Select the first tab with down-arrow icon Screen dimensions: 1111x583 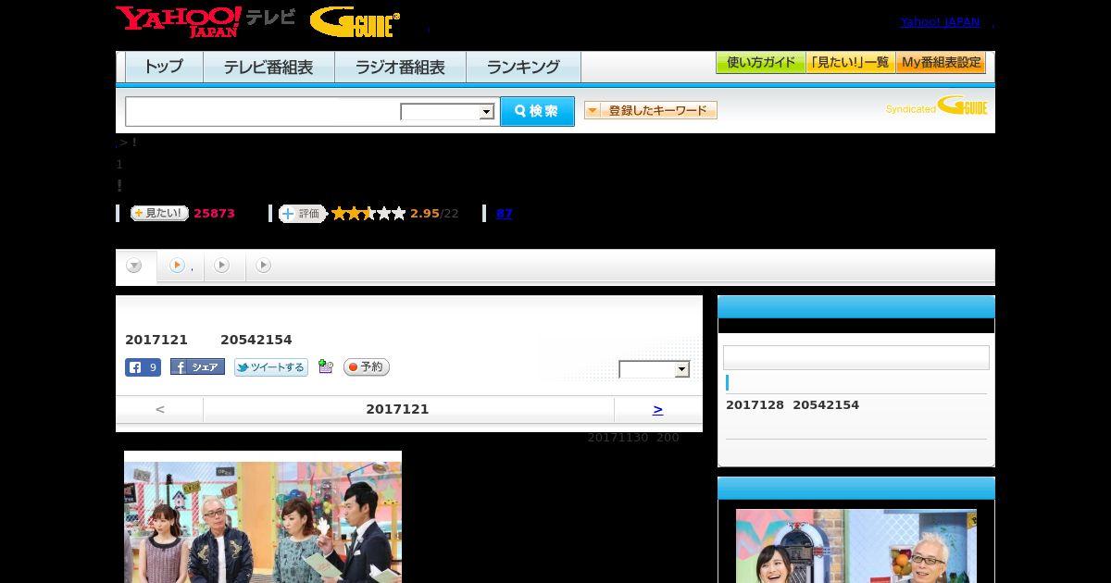click(135, 266)
